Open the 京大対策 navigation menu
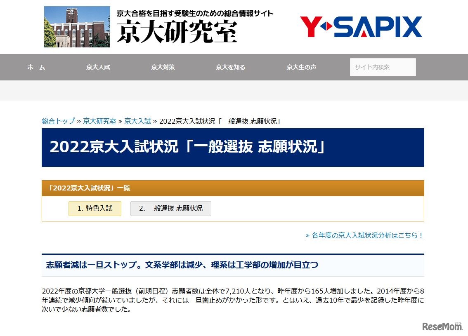This screenshot has height=336, width=468. 163,67
